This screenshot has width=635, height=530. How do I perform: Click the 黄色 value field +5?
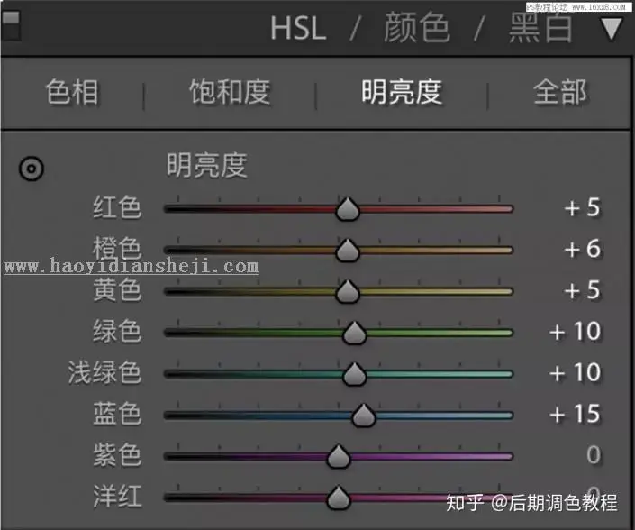(583, 290)
